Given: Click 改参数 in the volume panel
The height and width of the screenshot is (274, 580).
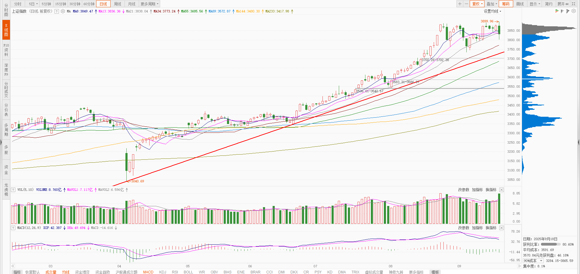Looking at the screenshot, I should [464, 190].
